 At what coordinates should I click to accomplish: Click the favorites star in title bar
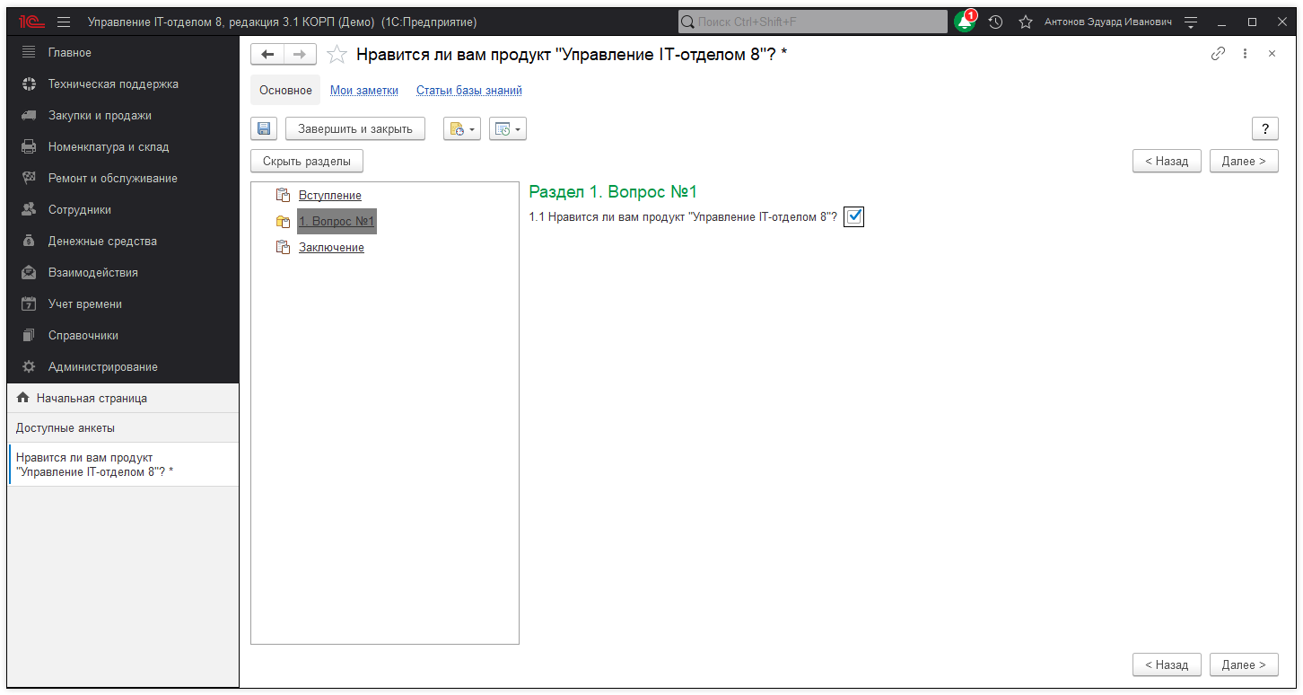click(1026, 22)
